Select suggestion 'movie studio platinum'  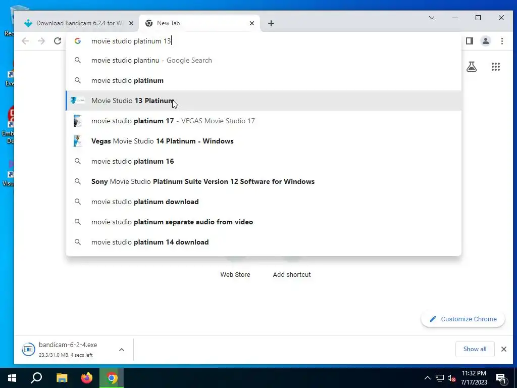[264, 80]
